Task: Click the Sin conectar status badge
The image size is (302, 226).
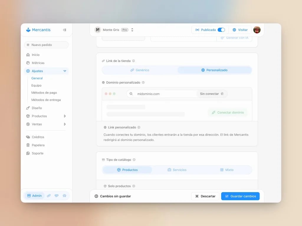Action: (212, 94)
